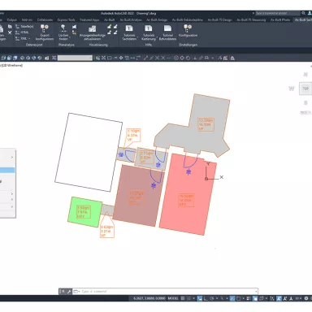Click the command line input field
The image size is (312, 312).
coord(167,292)
